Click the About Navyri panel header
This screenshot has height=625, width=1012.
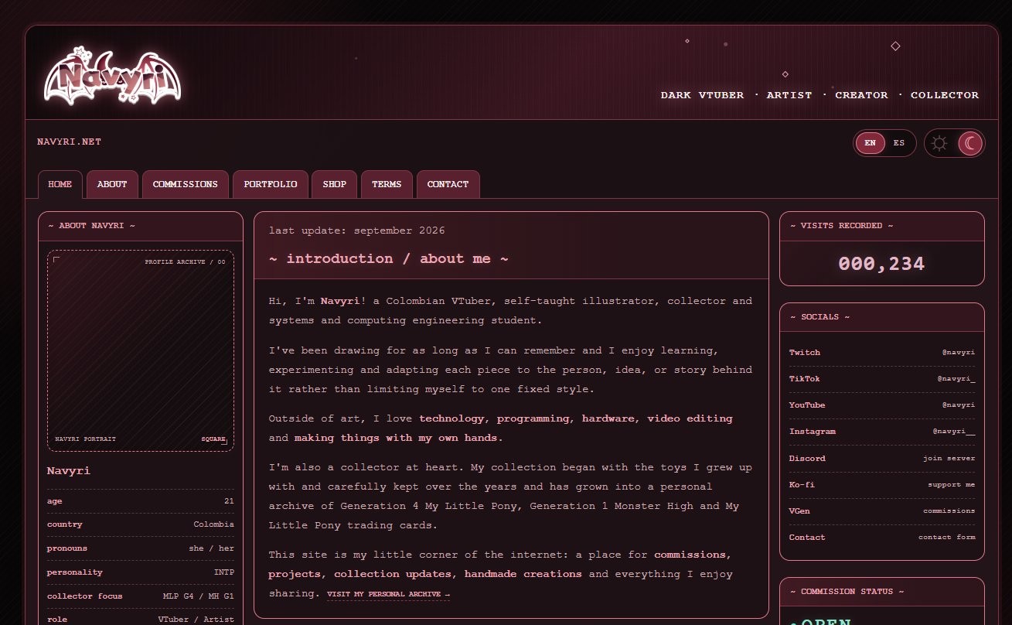click(141, 226)
